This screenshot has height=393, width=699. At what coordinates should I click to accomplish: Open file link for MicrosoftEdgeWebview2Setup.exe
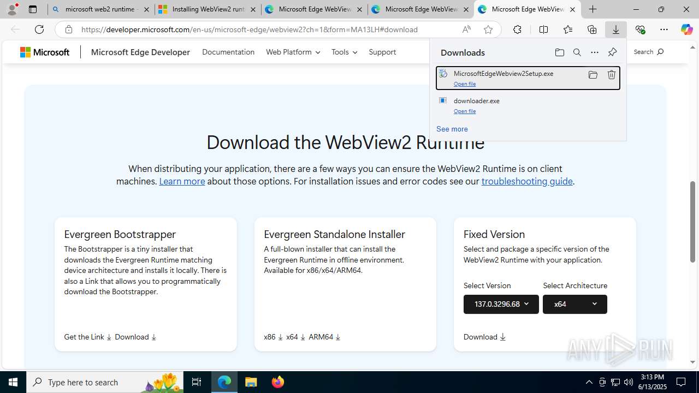[x=465, y=84]
